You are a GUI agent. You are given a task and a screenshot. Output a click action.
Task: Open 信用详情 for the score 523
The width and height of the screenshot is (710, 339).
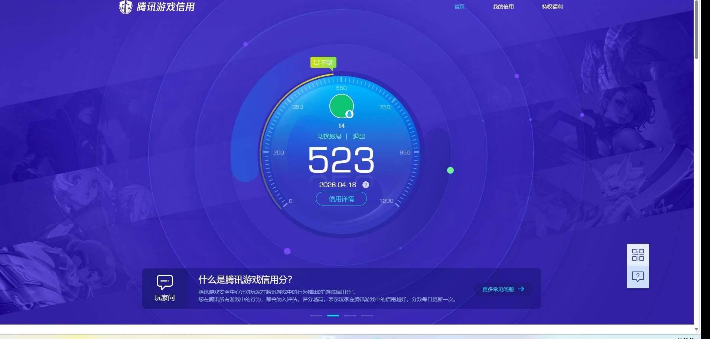(x=341, y=199)
